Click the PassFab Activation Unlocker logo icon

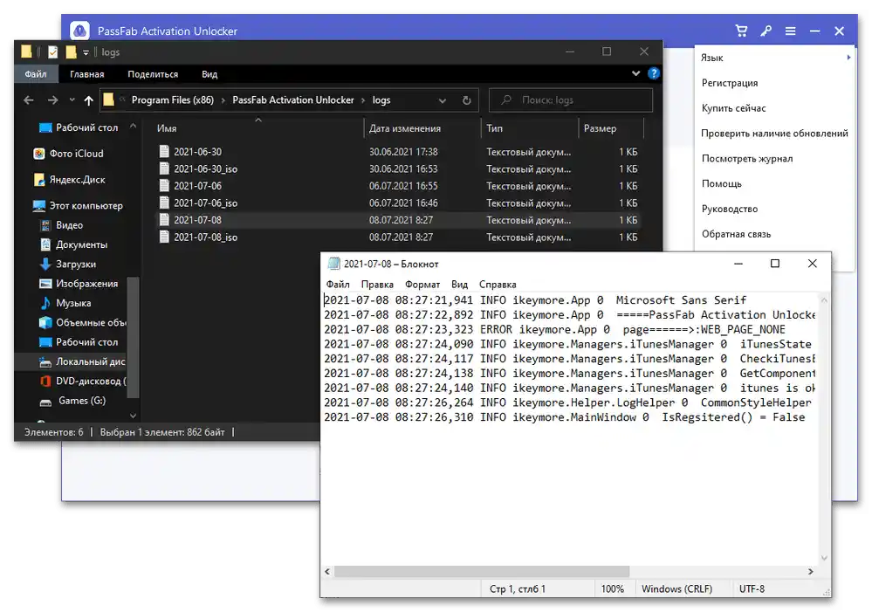[79, 31]
